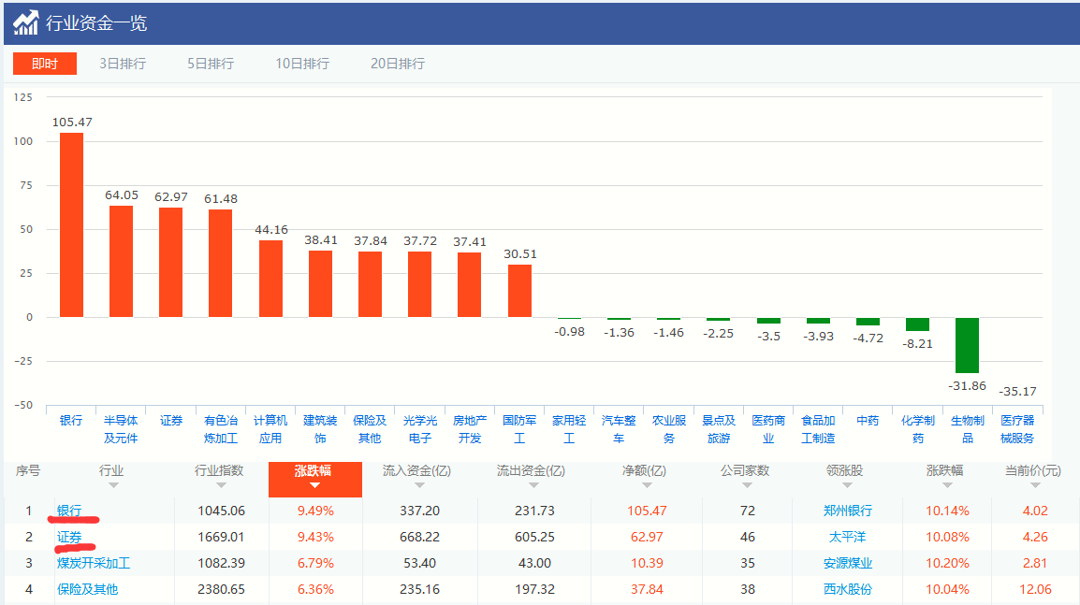Click the 半导体及元件 bar valued 64.05
The height and width of the screenshot is (605, 1080).
[122, 262]
